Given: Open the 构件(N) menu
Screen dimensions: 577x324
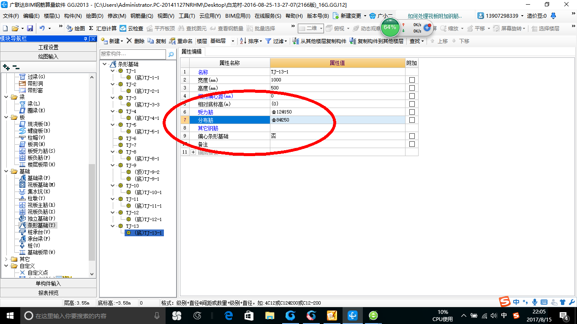Looking at the screenshot, I should [73, 16].
